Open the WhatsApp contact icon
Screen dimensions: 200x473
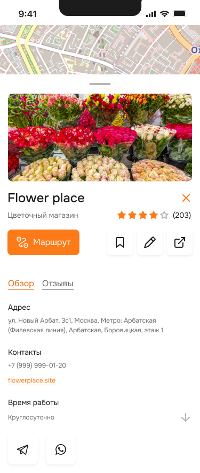61,449
